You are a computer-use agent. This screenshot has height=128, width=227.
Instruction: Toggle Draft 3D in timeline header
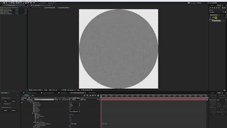click(x=88, y=95)
